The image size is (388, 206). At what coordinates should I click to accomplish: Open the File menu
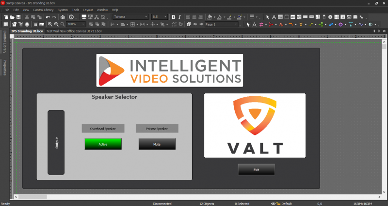pyautogui.click(x=7, y=10)
